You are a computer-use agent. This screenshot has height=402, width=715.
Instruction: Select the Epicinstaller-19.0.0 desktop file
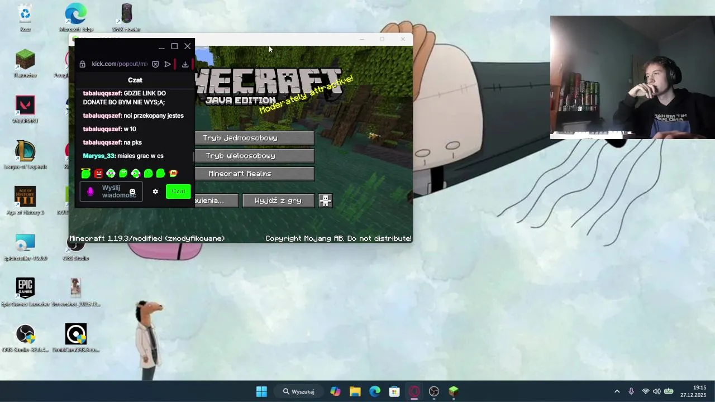(25, 247)
